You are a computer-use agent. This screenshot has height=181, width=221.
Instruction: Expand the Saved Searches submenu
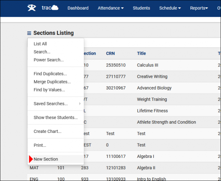tap(51, 104)
